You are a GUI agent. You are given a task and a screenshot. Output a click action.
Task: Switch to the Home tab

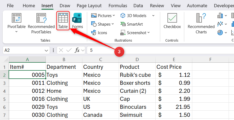point(29,6)
